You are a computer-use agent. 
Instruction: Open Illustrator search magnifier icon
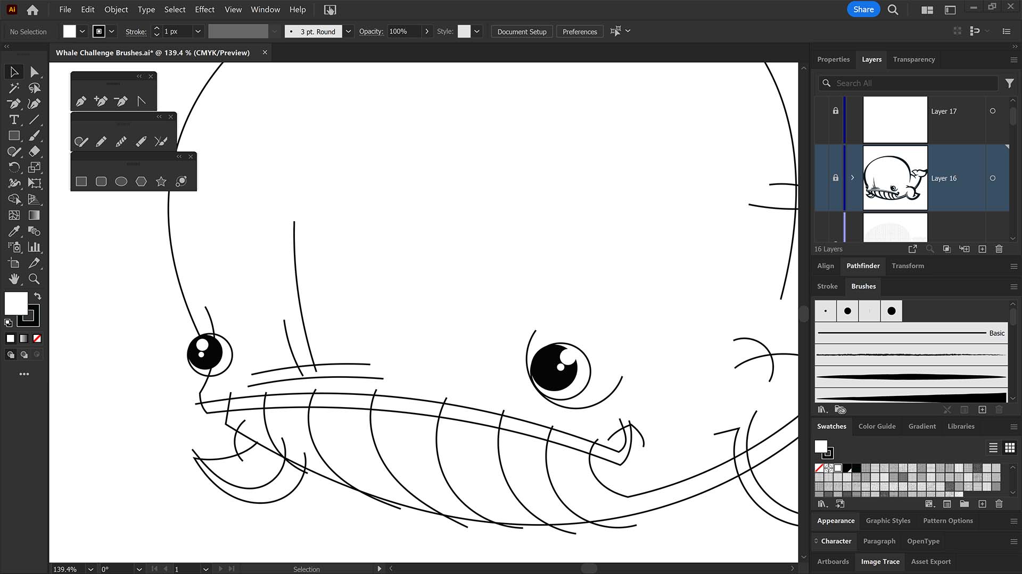[893, 10]
